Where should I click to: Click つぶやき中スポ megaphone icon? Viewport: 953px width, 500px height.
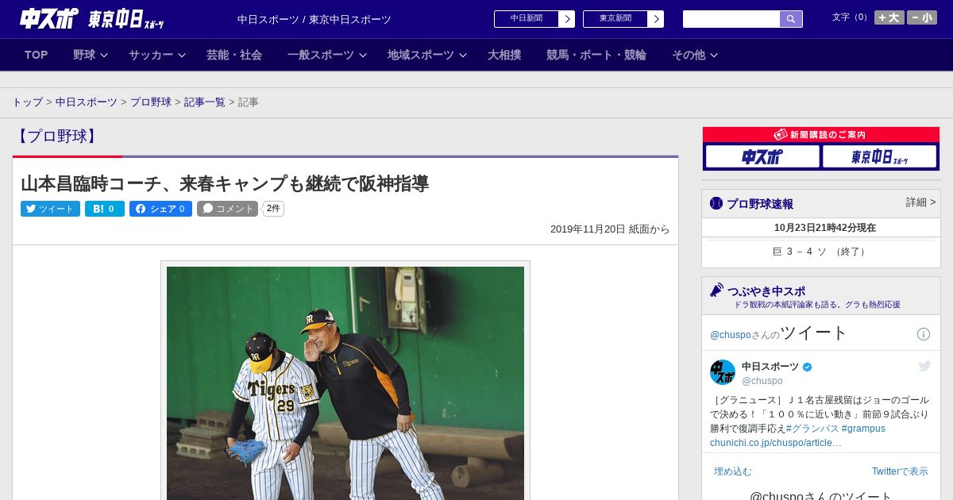coord(717,290)
